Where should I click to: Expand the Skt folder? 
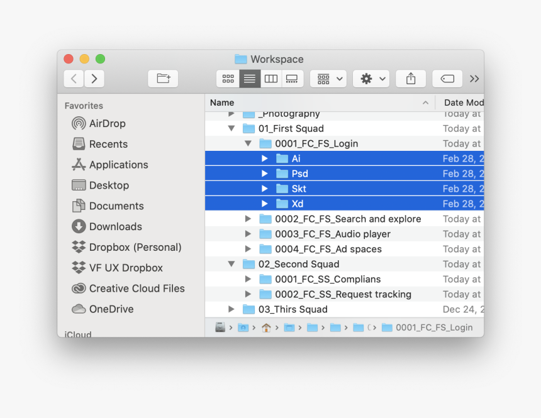click(265, 189)
